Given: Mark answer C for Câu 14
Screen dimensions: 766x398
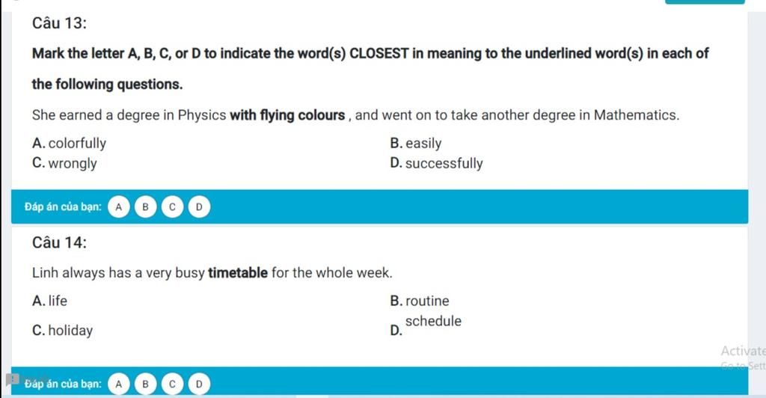Looking at the screenshot, I should (x=172, y=384).
